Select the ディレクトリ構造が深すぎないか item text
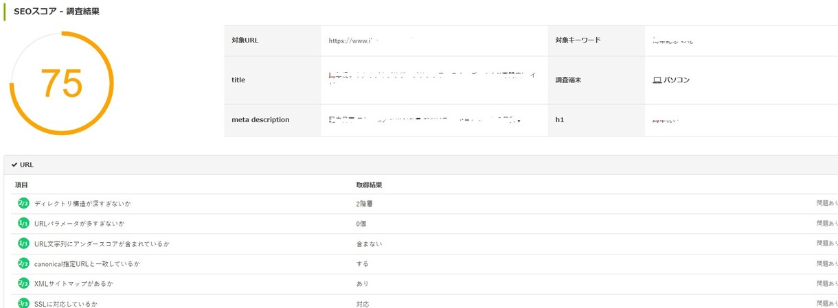The height and width of the screenshot is (308, 838). click(x=82, y=204)
